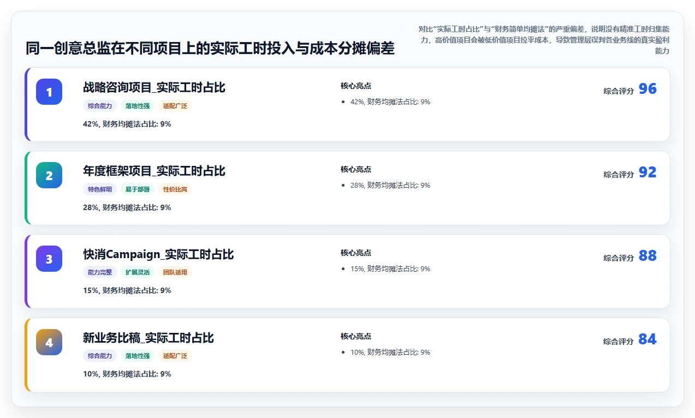Viewport: 695px width, 418px height.
Task: Open the 快消Campaign_实际工时占比 card title
Action: tap(158, 255)
